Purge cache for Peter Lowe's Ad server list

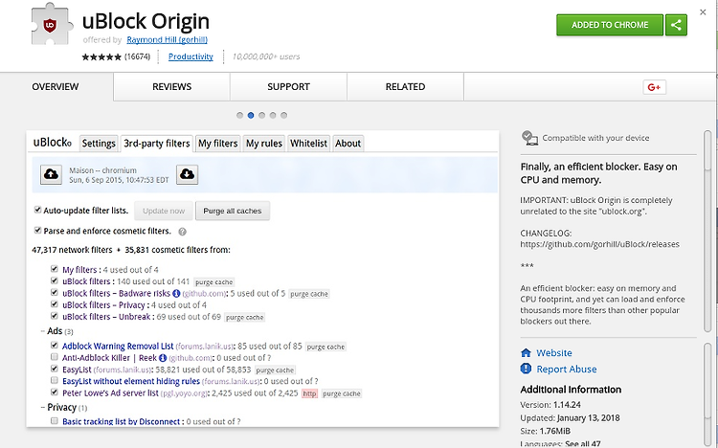pos(342,393)
